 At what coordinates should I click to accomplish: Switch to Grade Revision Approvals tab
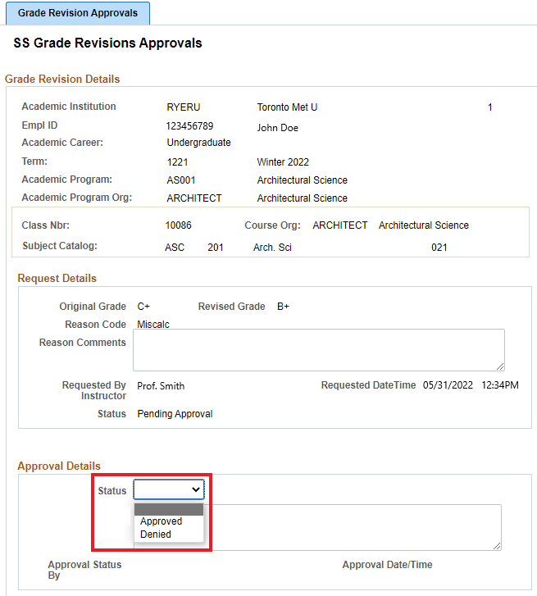(78, 13)
